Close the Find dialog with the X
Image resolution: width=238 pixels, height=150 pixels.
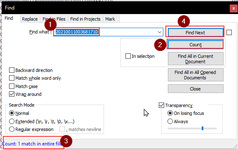point(233,8)
